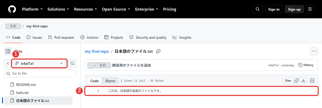
Task: Download the raw file icon
Action: coord(303,81)
